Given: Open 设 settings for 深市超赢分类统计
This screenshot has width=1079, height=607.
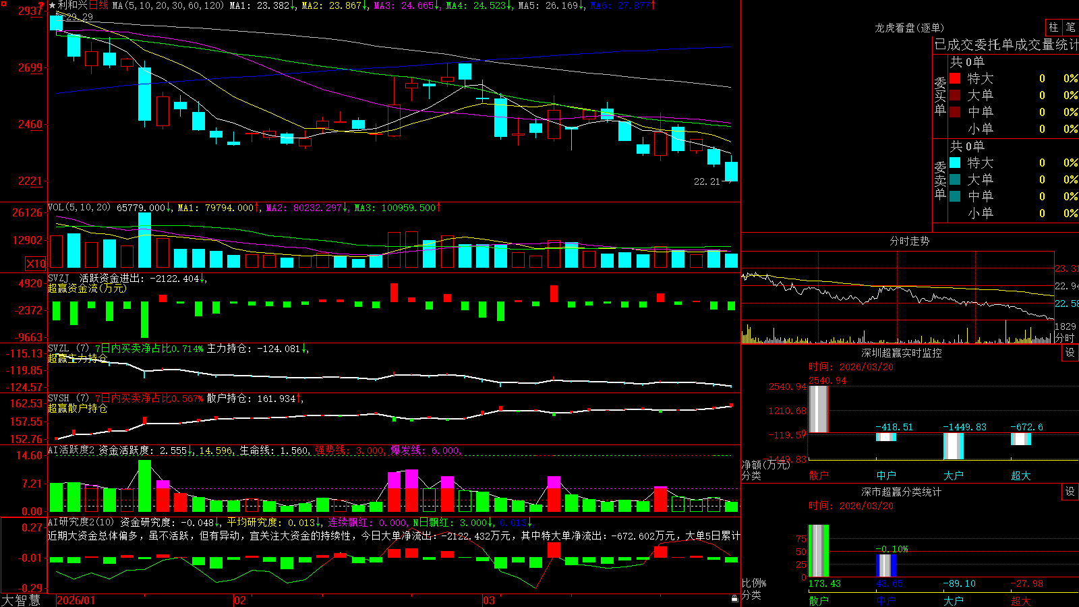Looking at the screenshot, I should tap(1070, 492).
